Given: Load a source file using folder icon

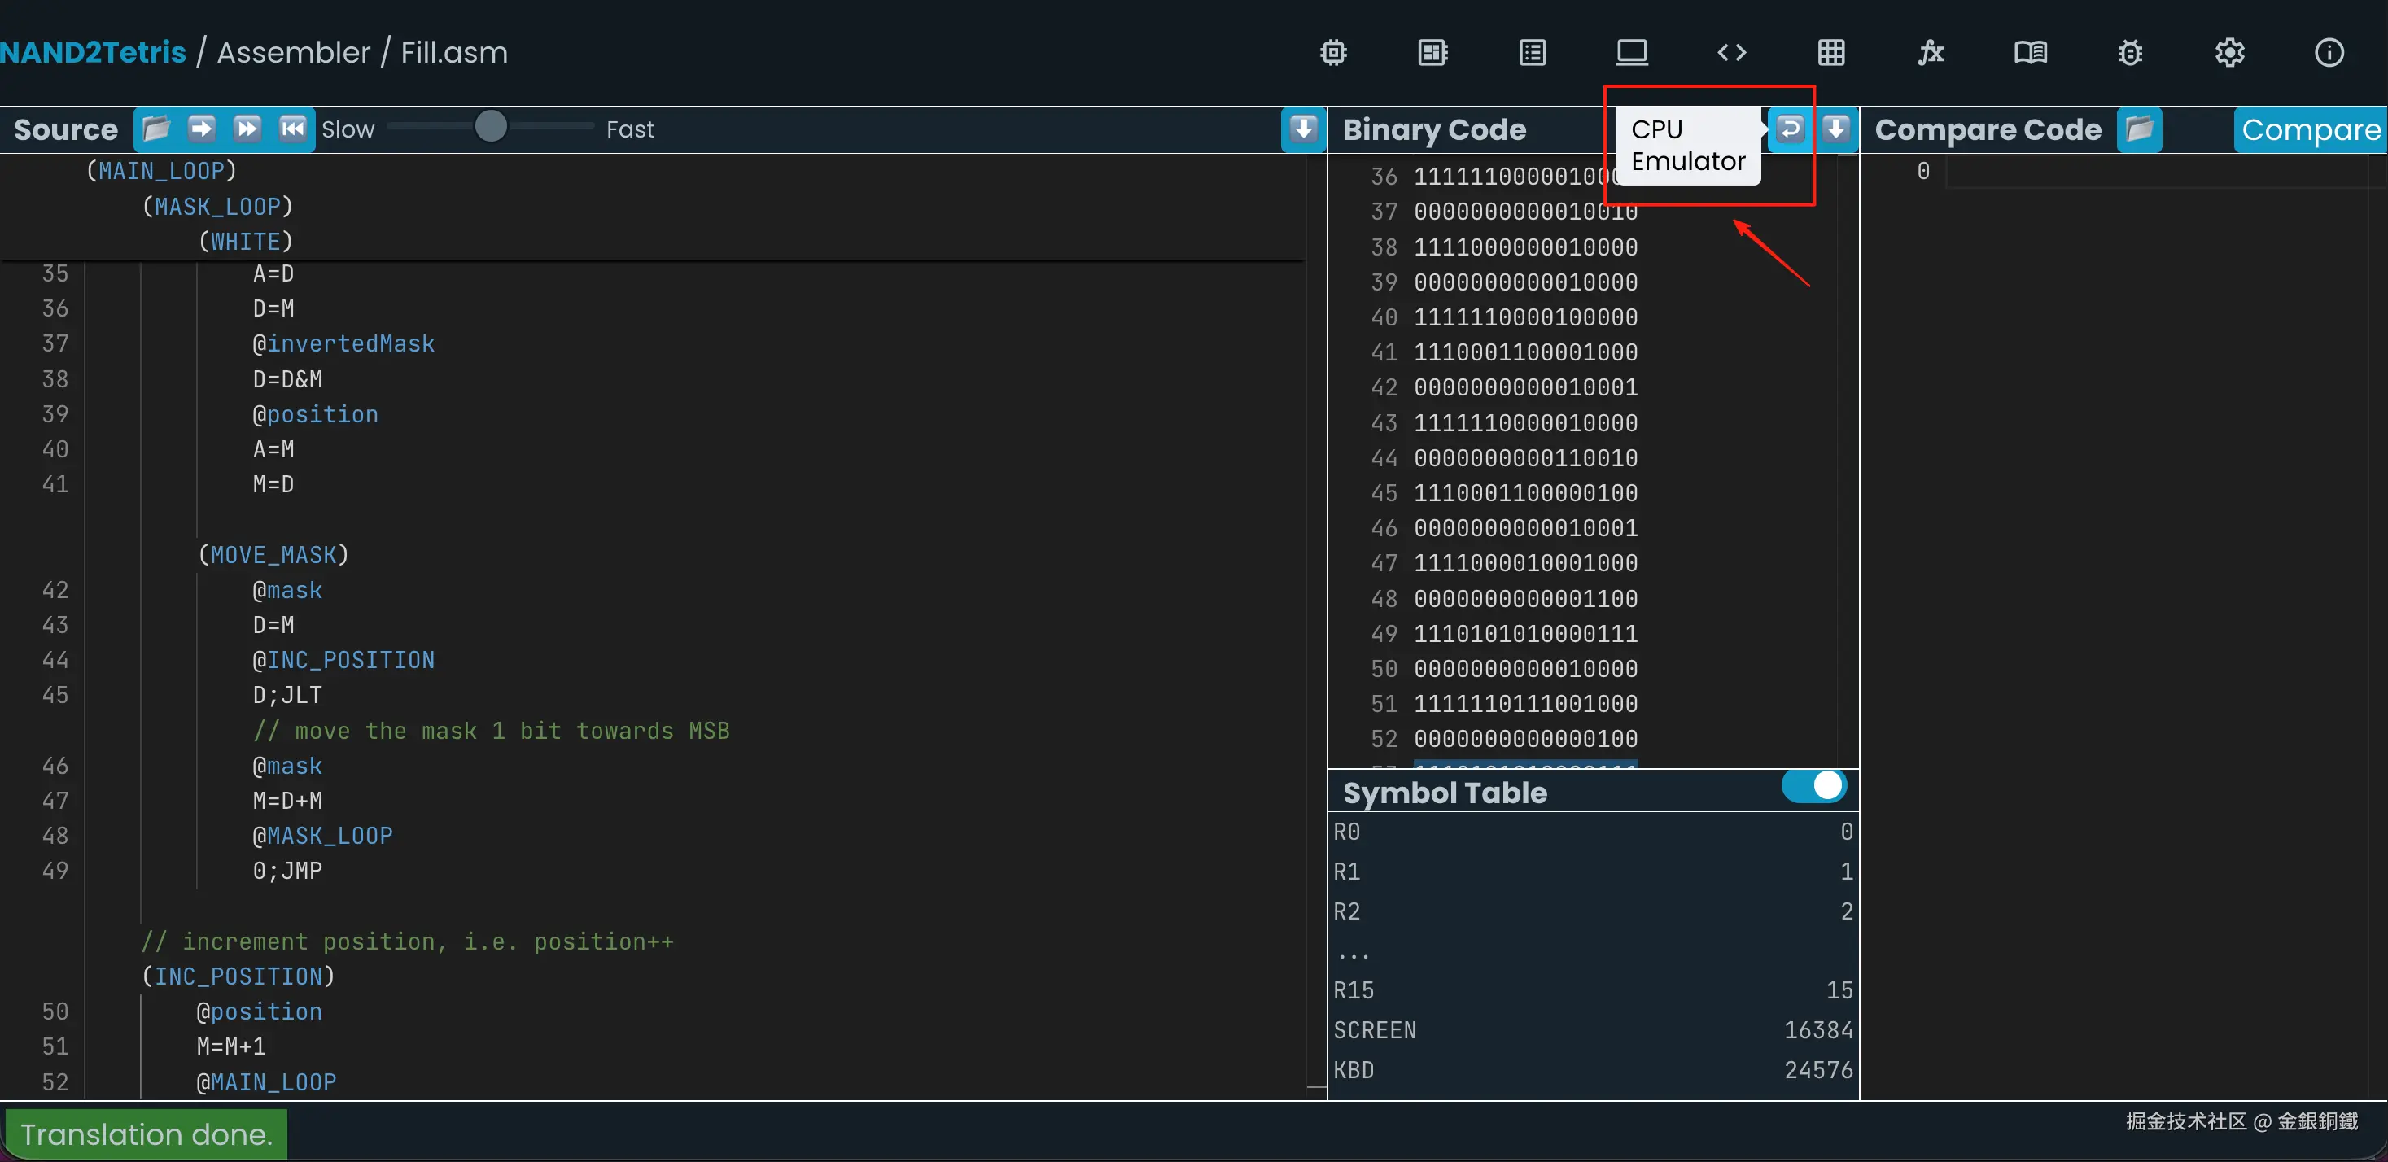Looking at the screenshot, I should (156, 129).
